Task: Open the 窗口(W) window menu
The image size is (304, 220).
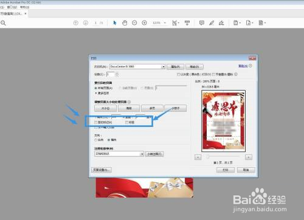Action: 12,7
